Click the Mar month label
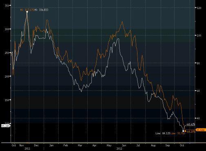The width and height of the screenshot is (206, 151). pos(80,145)
